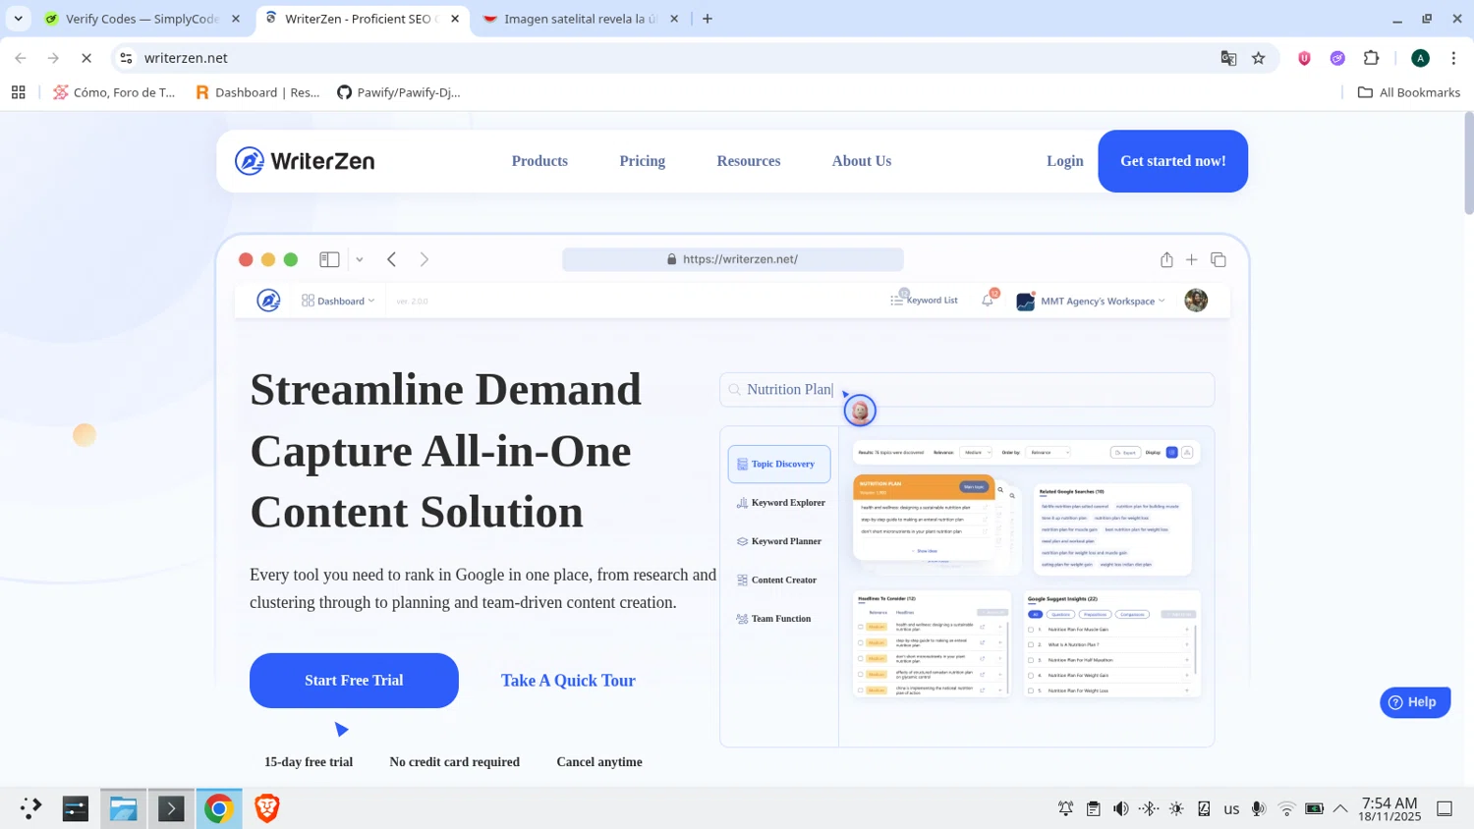Open the Pawify/Pawify-Dj... GitHub bookmark
Viewport: 1474px width, 829px height.
pos(399,92)
